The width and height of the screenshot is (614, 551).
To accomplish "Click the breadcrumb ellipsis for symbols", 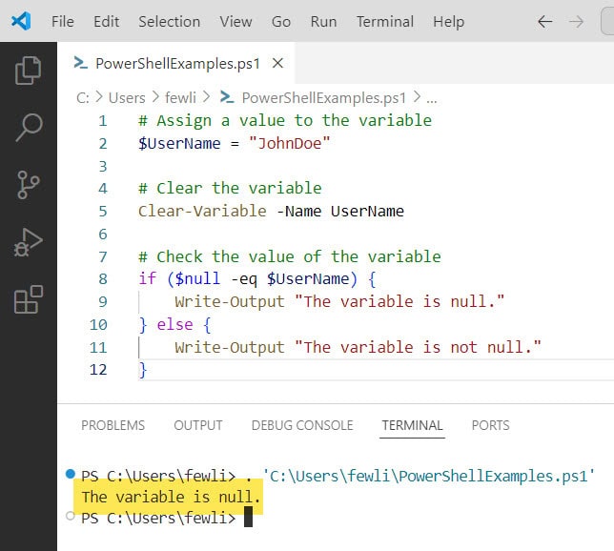I will coord(432,99).
